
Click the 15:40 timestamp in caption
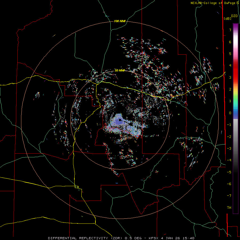click(x=189, y=238)
